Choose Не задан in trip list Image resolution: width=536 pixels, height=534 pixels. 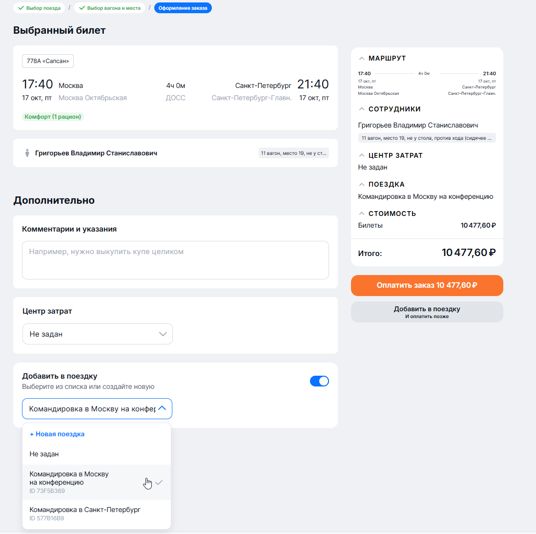(44, 454)
